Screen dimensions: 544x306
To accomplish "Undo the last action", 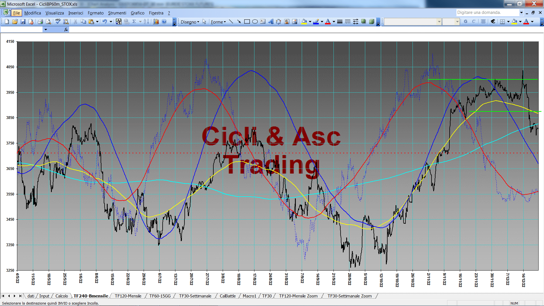I will [105, 22].
